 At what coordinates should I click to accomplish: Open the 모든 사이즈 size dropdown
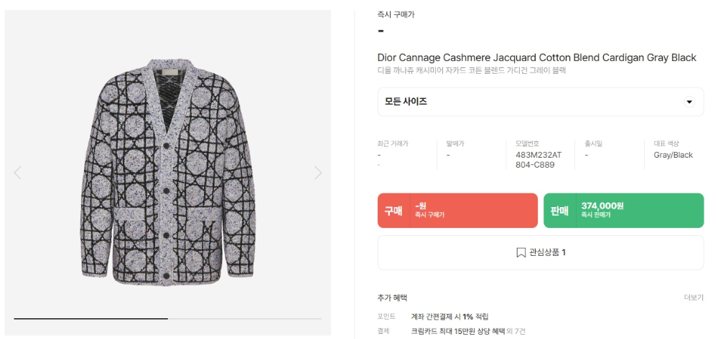click(540, 102)
